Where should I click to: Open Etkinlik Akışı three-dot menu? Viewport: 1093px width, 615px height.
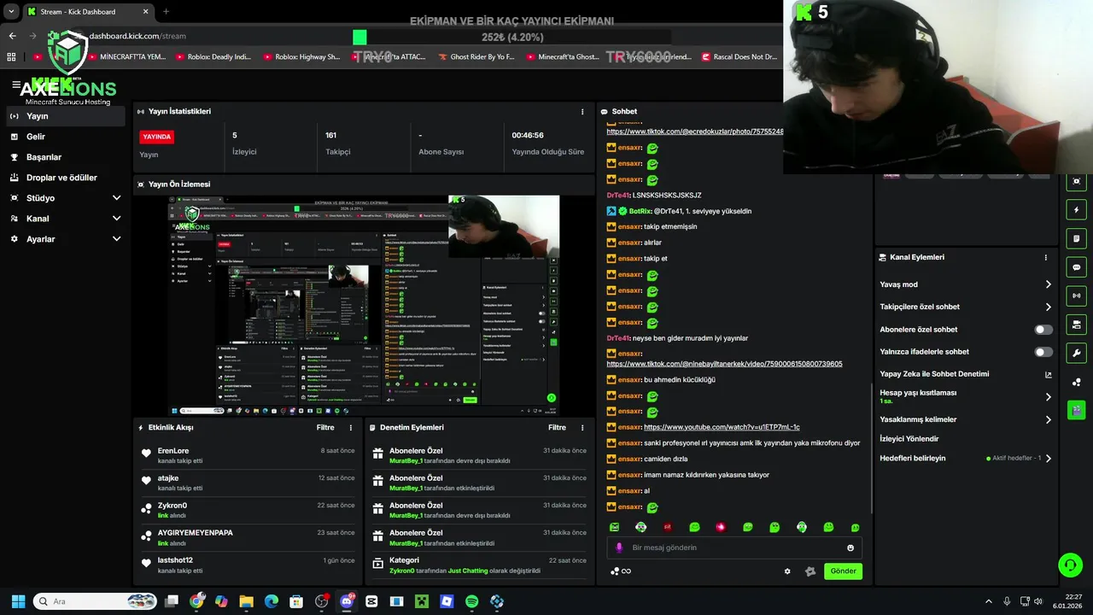click(x=350, y=427)
